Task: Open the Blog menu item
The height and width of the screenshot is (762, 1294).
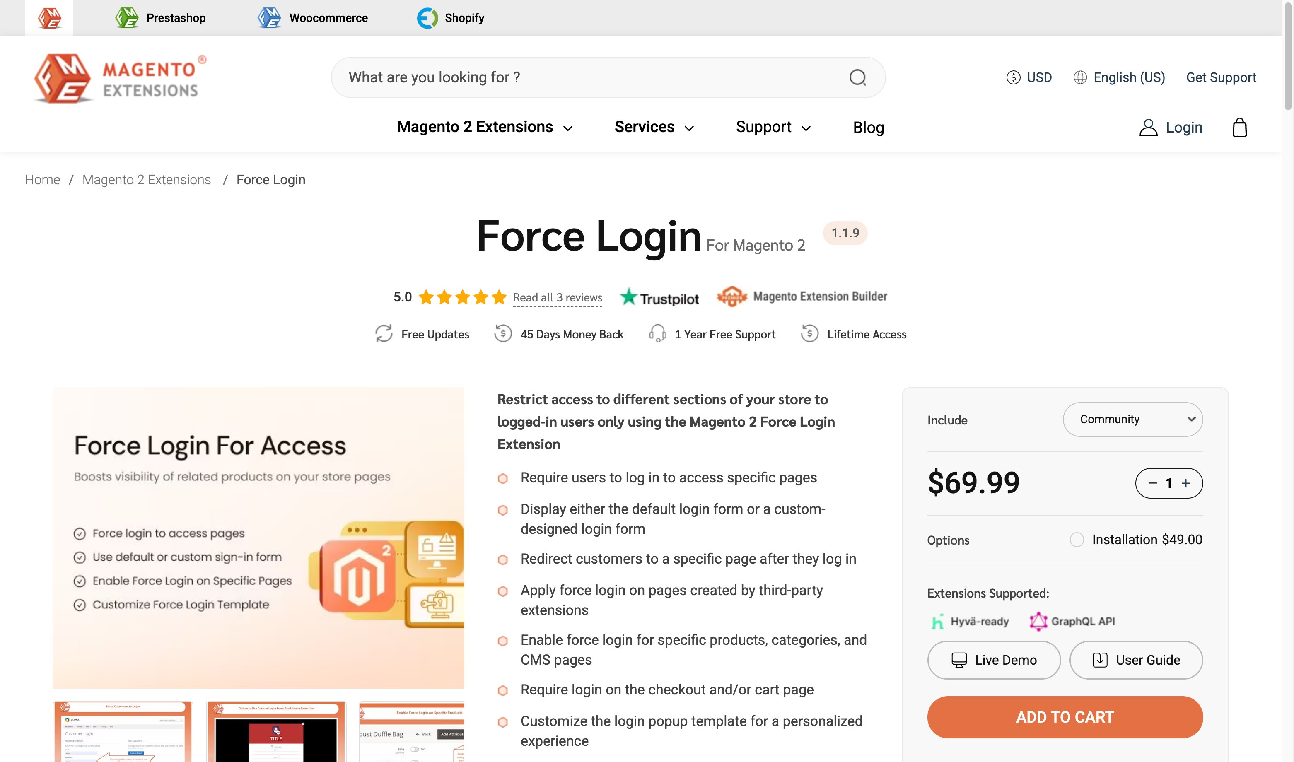Action: tap(868, 127)
